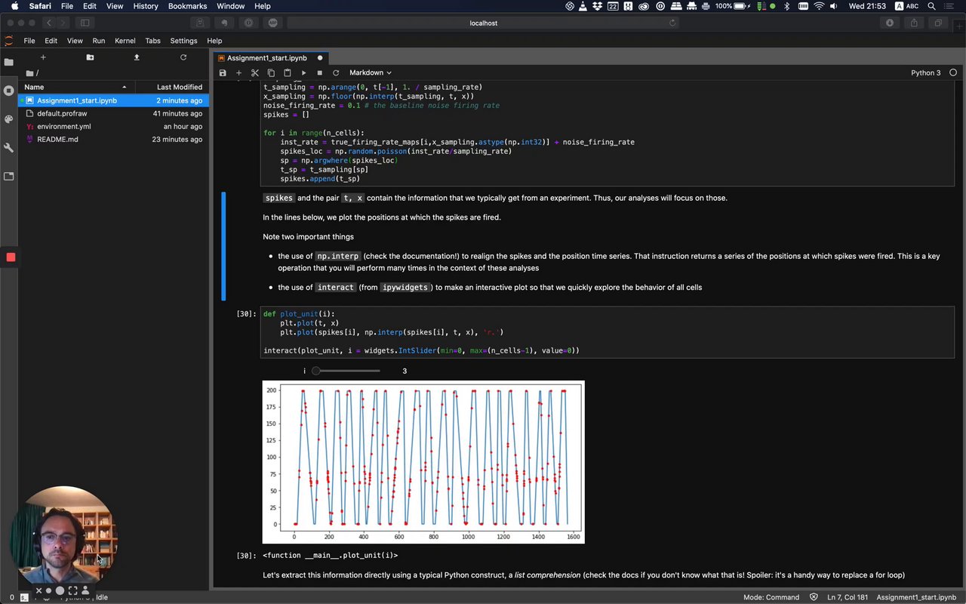Open the volume control menu icon
The height and width of the screenshot is (604, 966).
coord(835,6)
